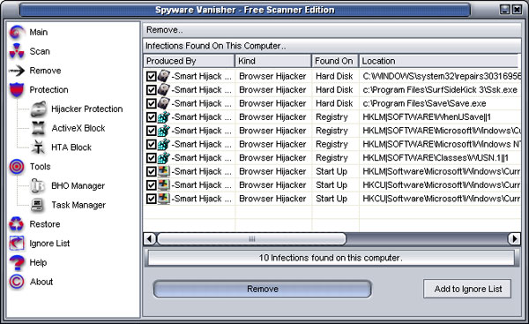Image resolution: width=529 pixels, height=324 pixels.
Task: Click the registry icon of the WhenUSave row
Action: [x=164, y=117]
